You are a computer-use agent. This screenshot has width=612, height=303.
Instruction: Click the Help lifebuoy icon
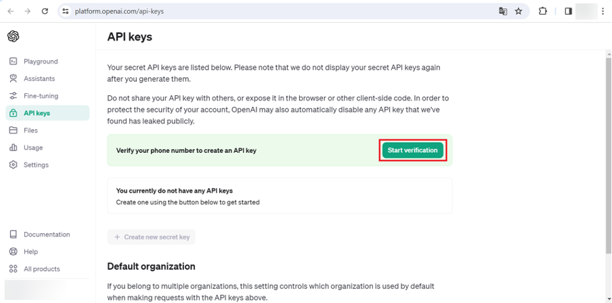[14, 252]
